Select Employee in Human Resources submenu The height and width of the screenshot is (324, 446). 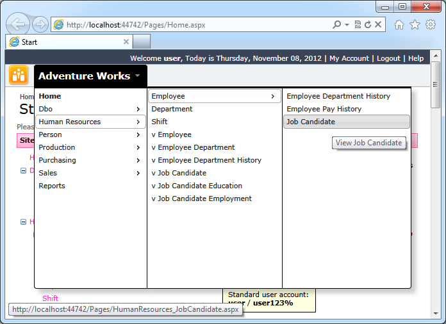click(215, 96)
